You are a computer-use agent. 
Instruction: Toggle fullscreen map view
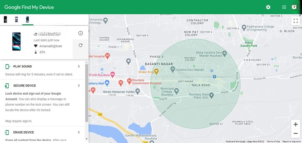[x=296, y=21]
